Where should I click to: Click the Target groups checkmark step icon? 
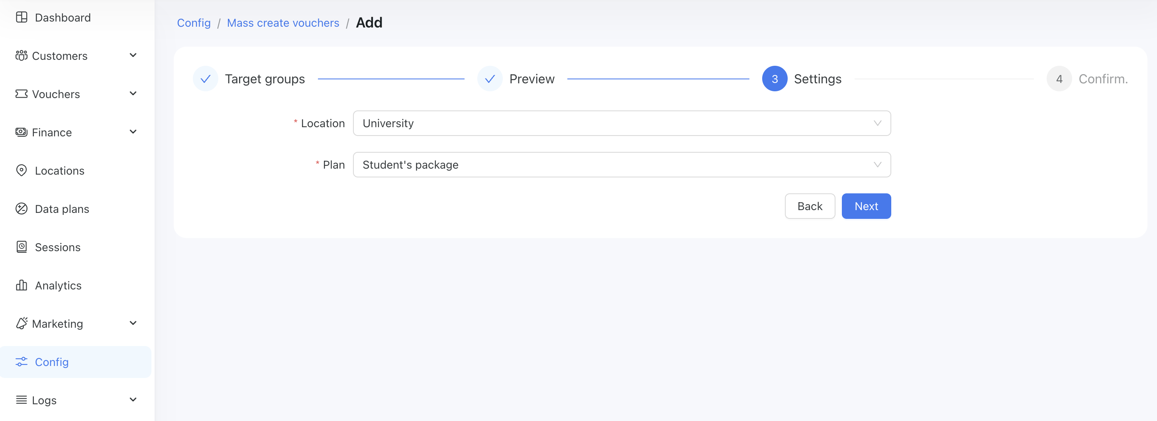pyautogui.click(x=206, y=79)
